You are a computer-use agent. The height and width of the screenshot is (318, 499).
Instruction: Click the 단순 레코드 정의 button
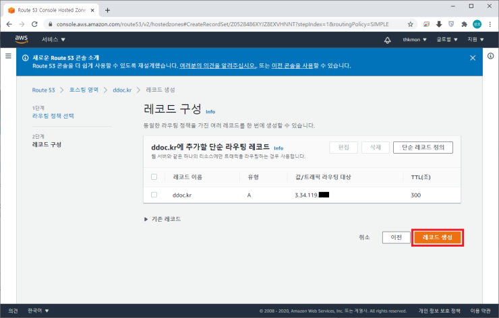pyautogui.click(x=423, y=148)
